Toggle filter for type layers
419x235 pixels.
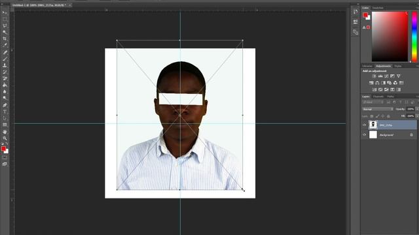(x=400, y=102)
